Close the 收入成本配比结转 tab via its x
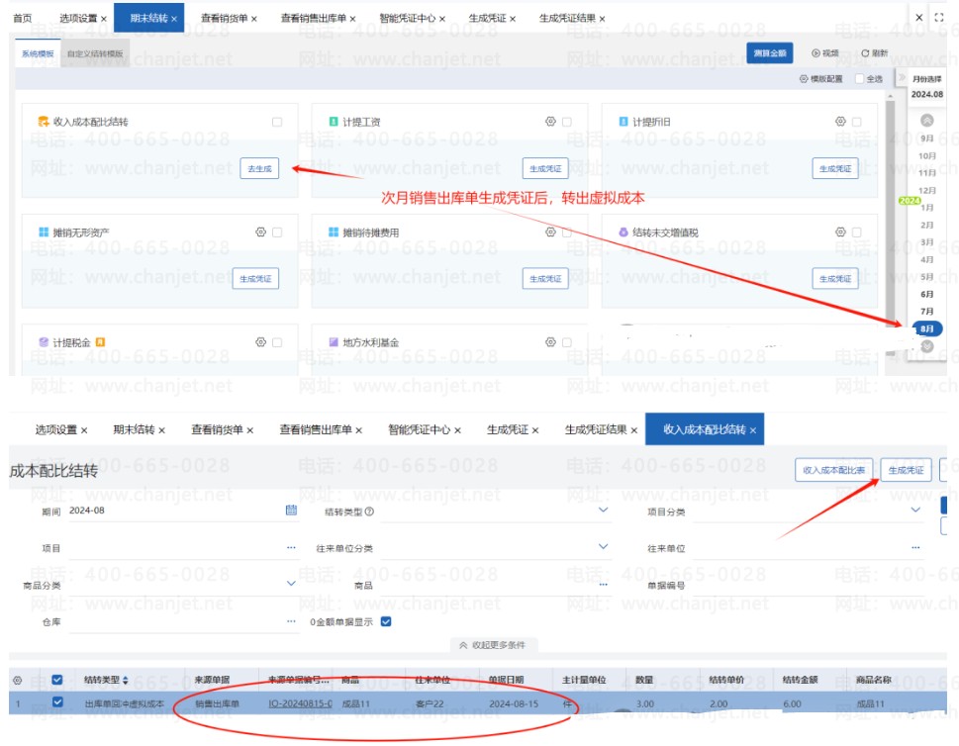Screen dimensions: 959x746 coord(753,430)
